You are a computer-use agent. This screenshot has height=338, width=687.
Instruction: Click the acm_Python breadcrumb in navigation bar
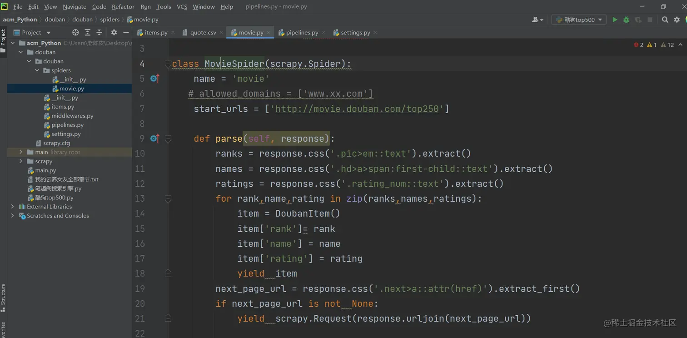coord(20,20)
